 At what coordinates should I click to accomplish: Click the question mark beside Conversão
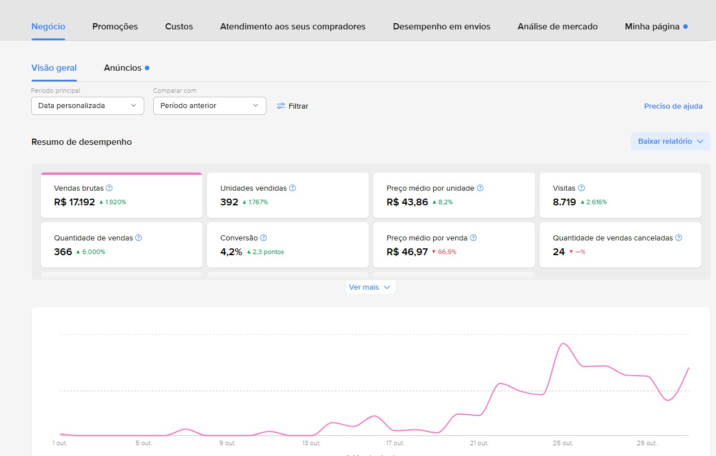(x=263, y=238)
